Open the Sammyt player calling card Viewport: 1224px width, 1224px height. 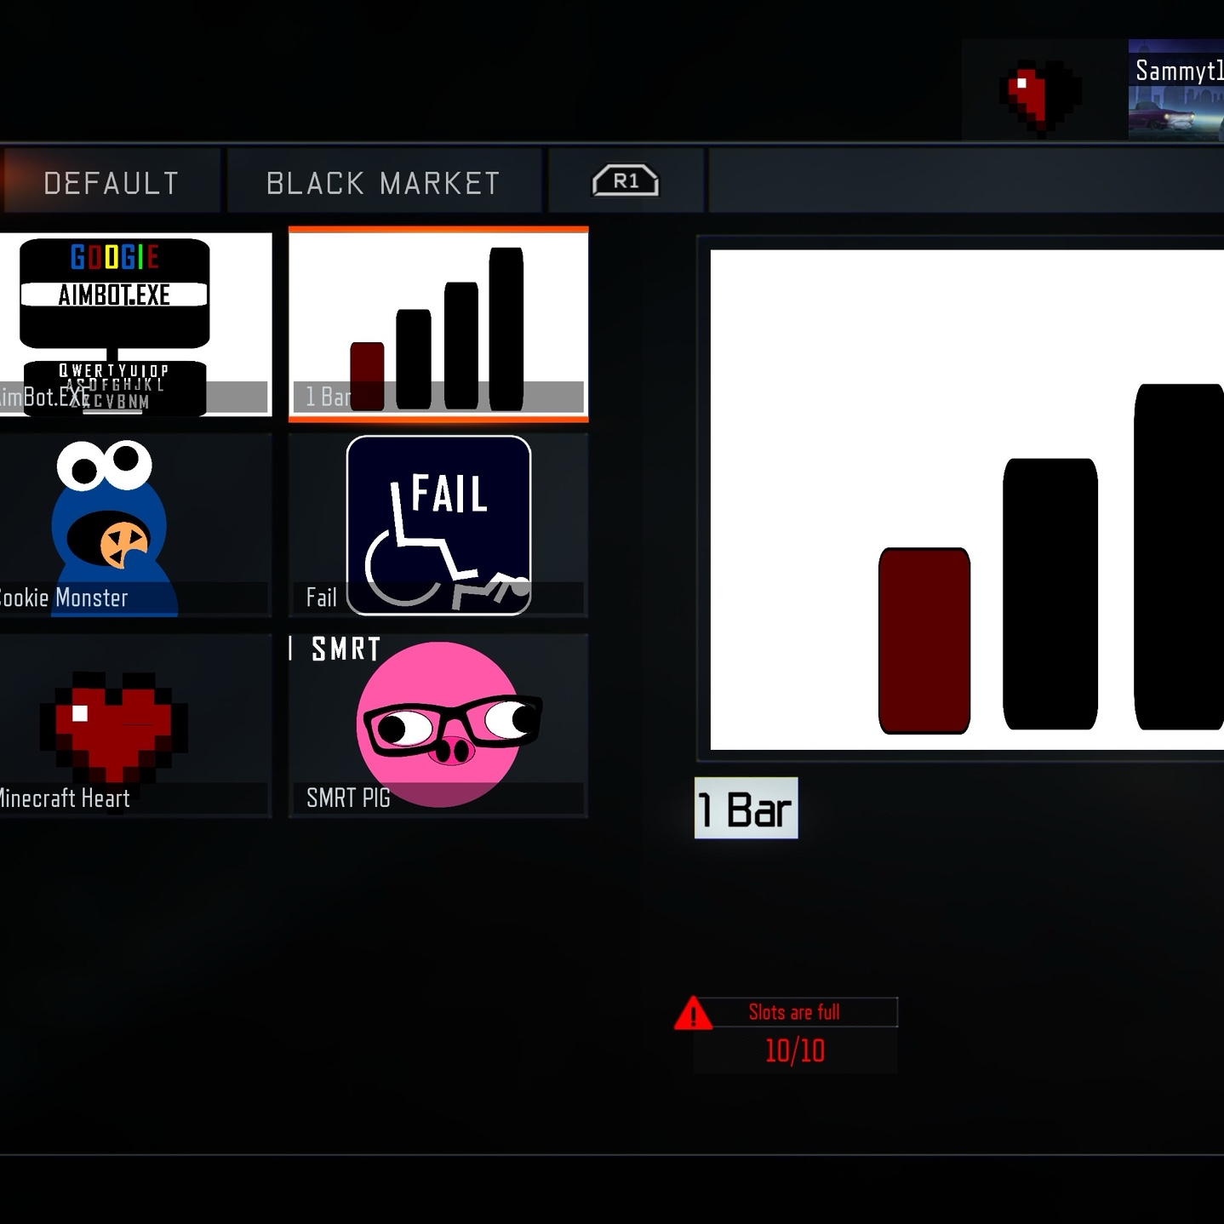coord(1176,89)
